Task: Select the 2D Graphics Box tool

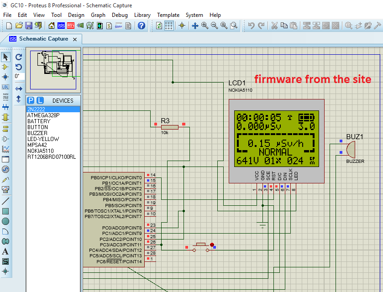Action: point(5,211)
